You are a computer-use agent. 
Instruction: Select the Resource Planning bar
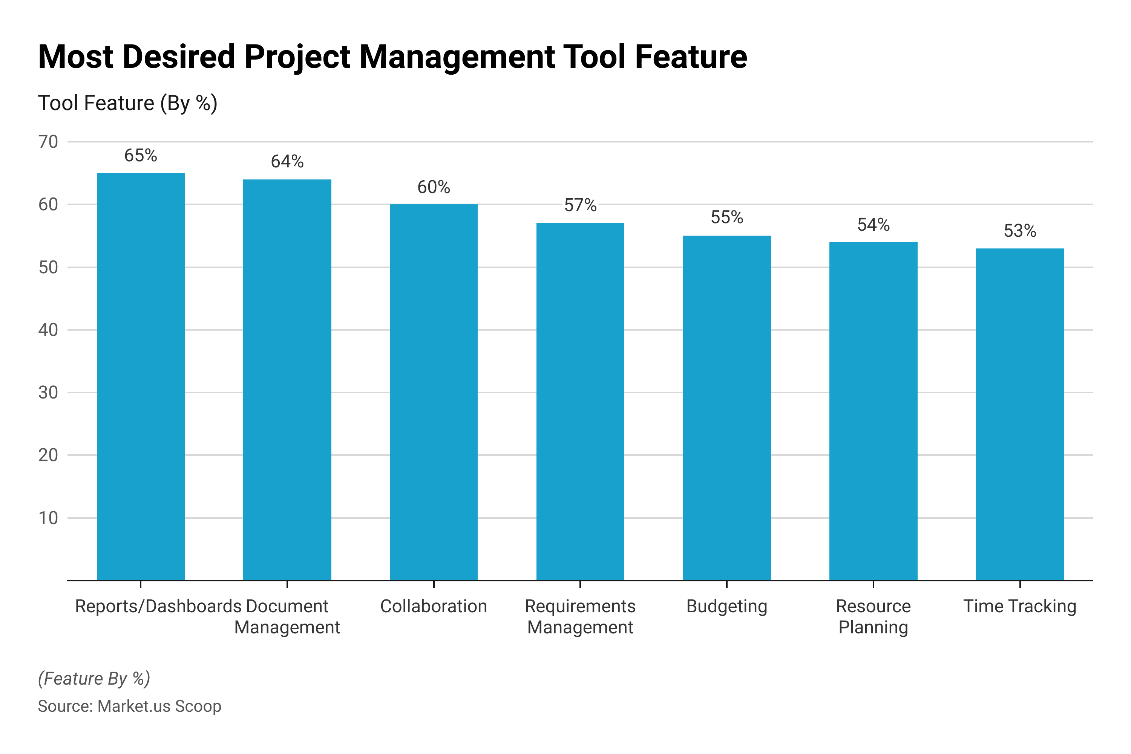[x=873, y=411]
